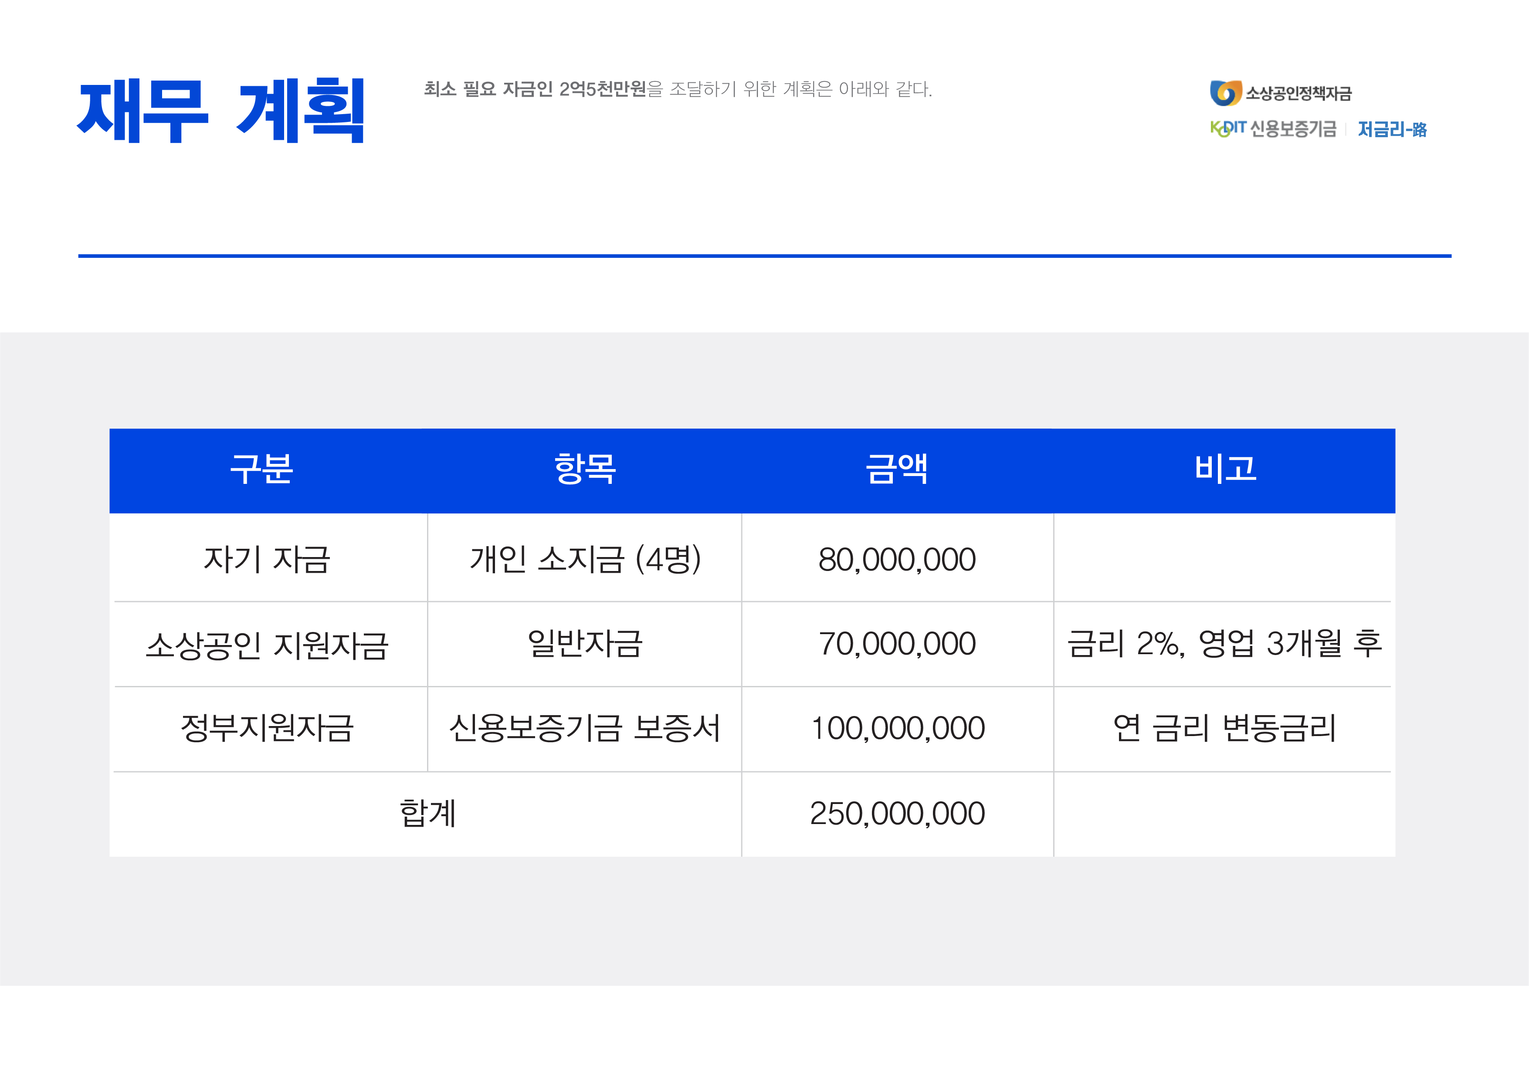Viewport: 1529px width, 1081px height.
Task: Click the 250,000,000 total amount cell
Action: (x=896, y=814)
